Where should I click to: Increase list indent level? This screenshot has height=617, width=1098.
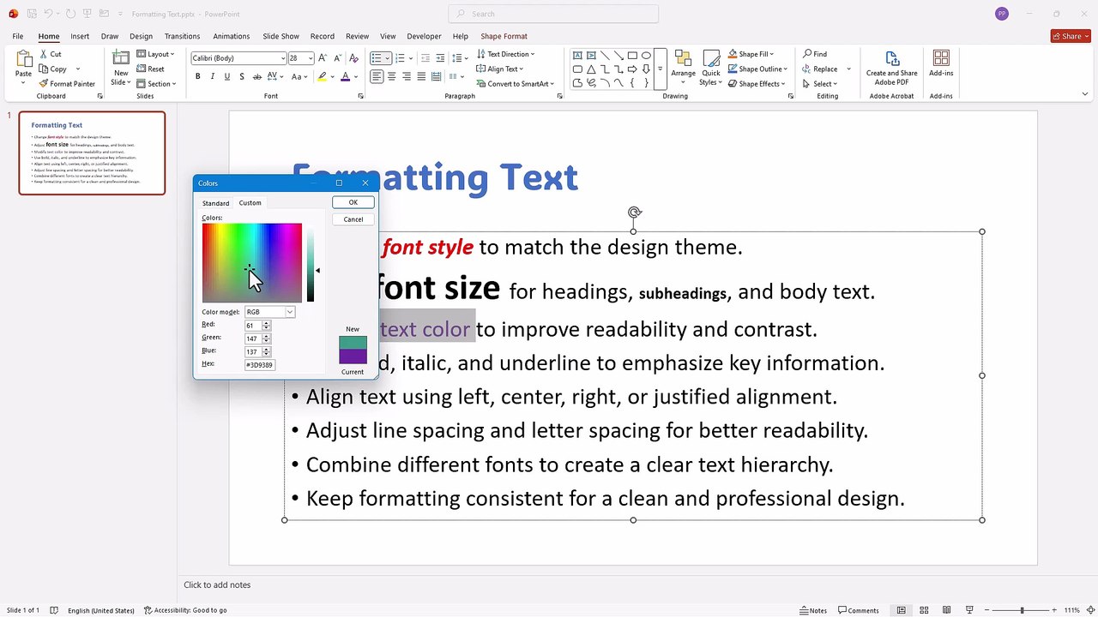coord(440,58)
